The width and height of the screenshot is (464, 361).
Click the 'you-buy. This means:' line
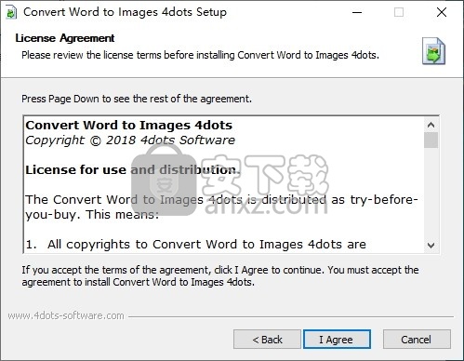coord(92,215)
